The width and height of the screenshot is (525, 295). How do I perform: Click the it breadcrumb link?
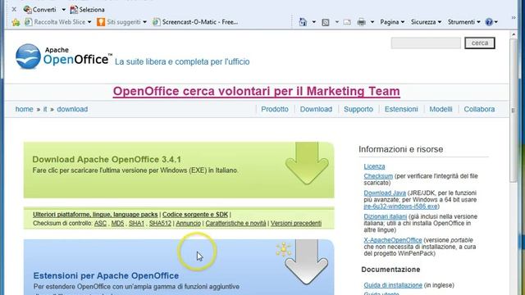click(45, 109)
